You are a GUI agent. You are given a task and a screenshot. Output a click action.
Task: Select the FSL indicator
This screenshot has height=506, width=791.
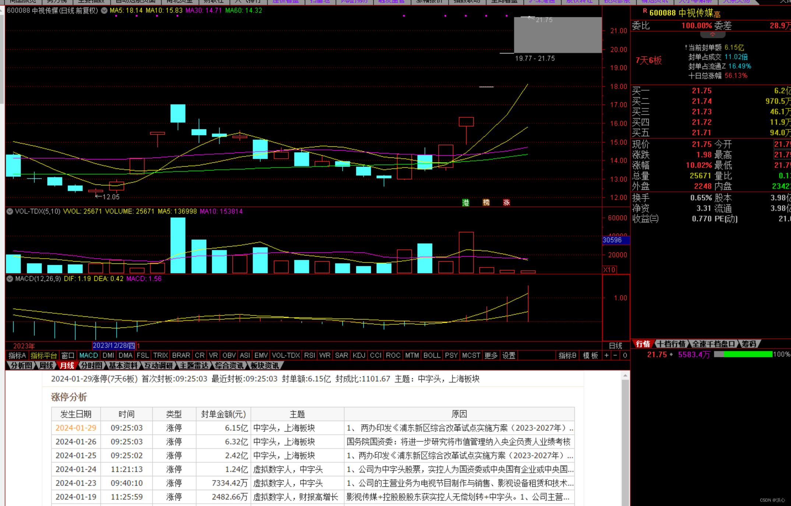(x=143, y=355)
